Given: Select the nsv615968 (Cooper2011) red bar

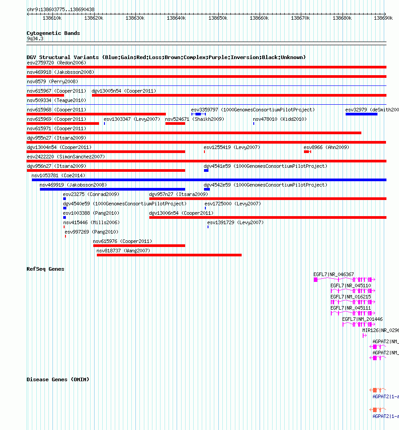Looking at the screenshot, I should tap(96, 114).
